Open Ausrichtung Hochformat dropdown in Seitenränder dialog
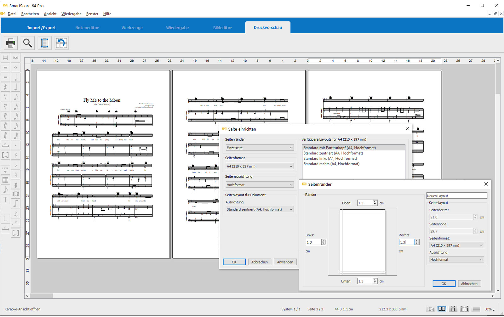Image resolution: width=504 pixels, height=317 pixels. click(457, 259)
